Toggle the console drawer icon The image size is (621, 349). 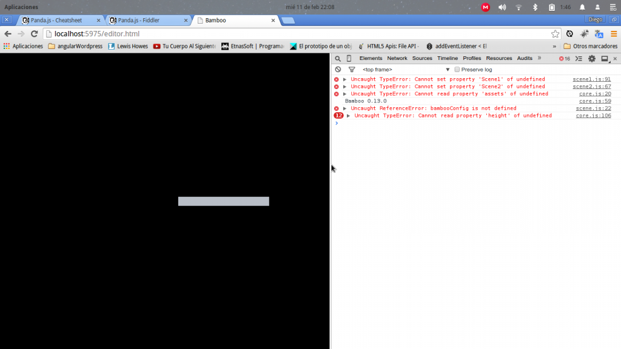click(579, 59)
